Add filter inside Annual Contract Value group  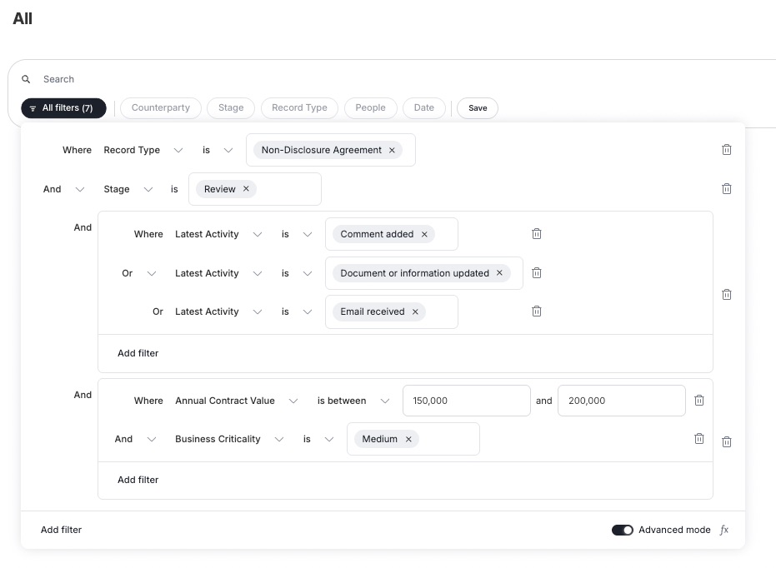tap(138, 480)
